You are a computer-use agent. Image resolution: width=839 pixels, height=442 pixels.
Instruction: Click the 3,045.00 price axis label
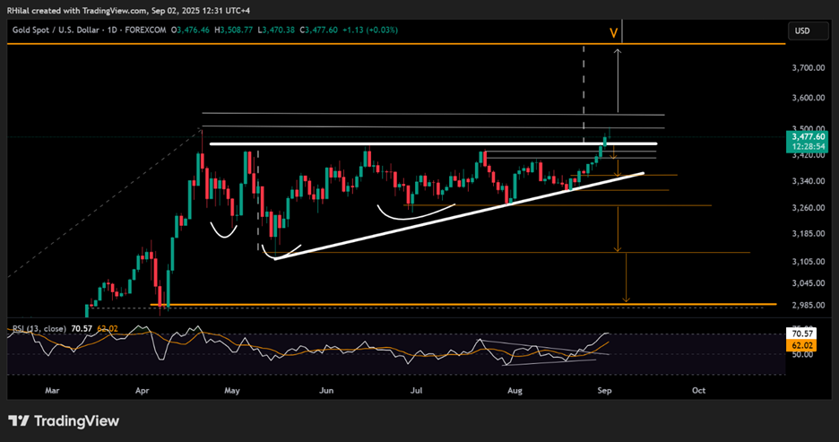click(808, 283)
